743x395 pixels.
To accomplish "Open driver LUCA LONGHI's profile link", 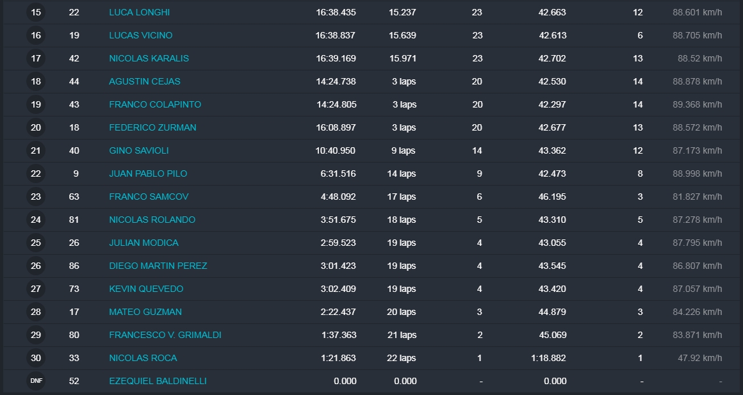I will pyautogui.click(x=139, y=12).
